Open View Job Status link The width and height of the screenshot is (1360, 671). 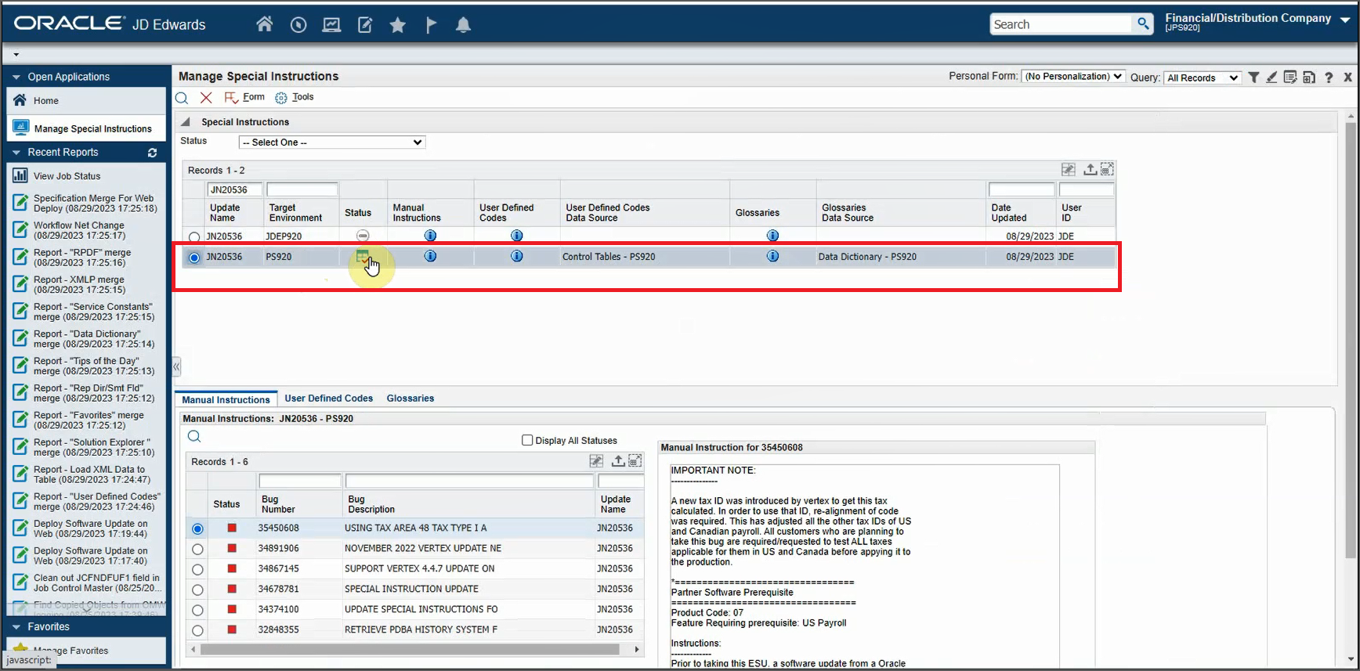click(x=67, y=176)
